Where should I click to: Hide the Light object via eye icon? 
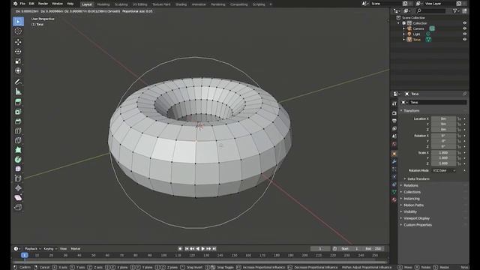pos(464,34)
